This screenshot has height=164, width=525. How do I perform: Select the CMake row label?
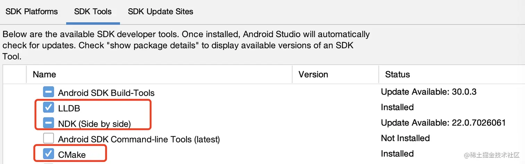coord(72,155)
